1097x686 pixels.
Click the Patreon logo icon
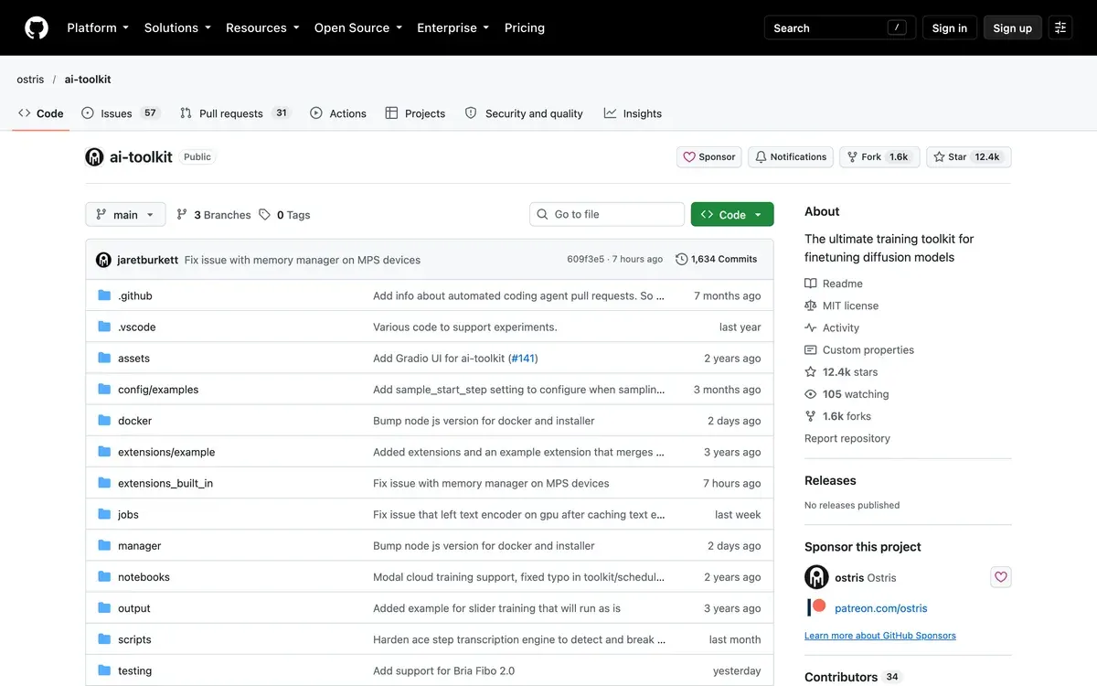(816, 607)
